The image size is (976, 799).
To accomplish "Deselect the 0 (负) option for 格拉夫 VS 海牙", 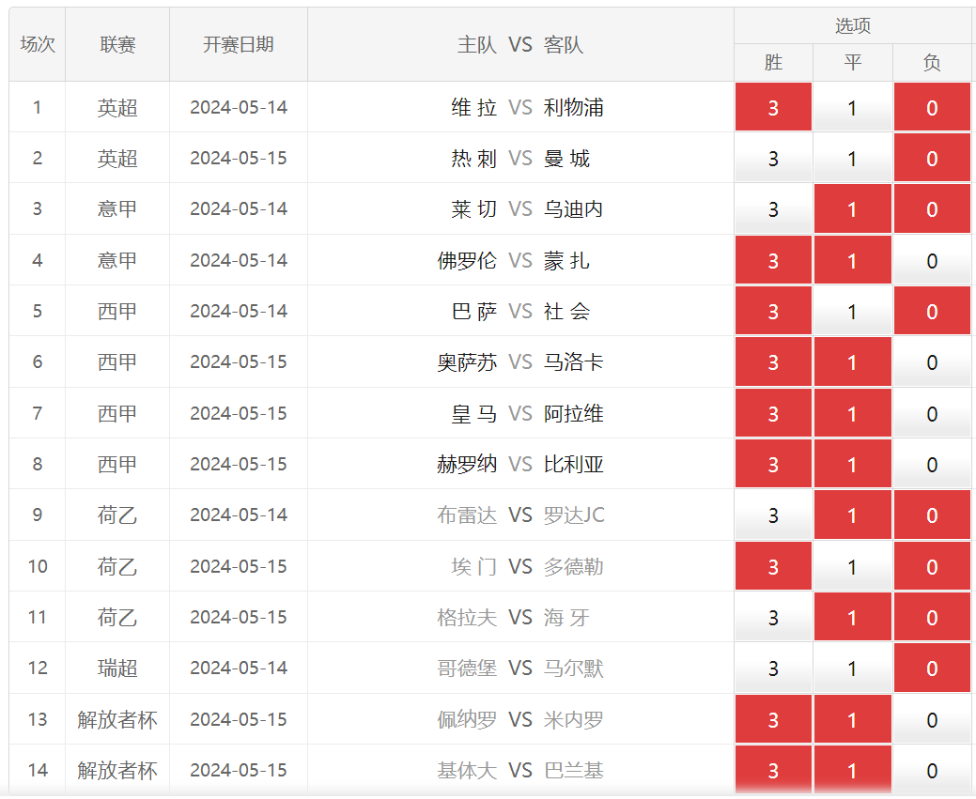I will click(932, 617).
